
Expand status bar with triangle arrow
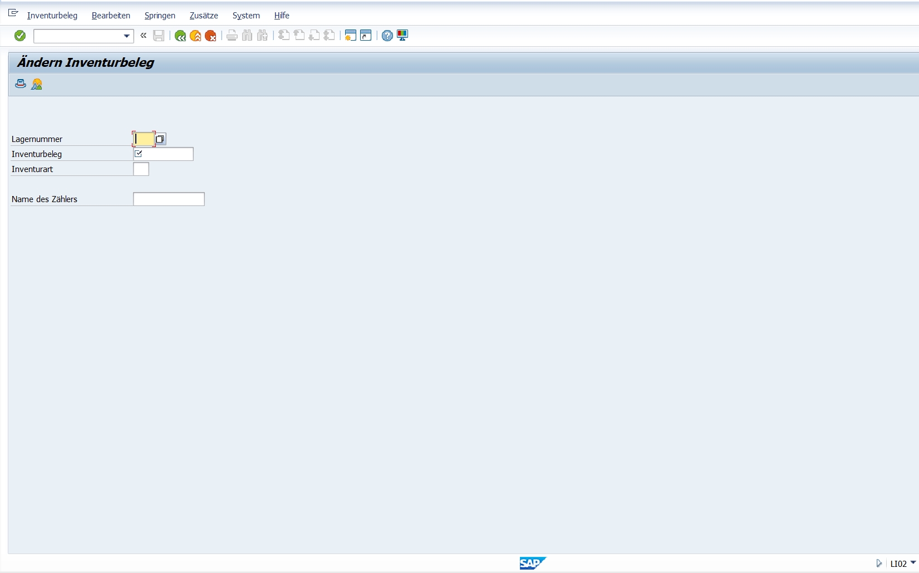click(x=879, y=564)
